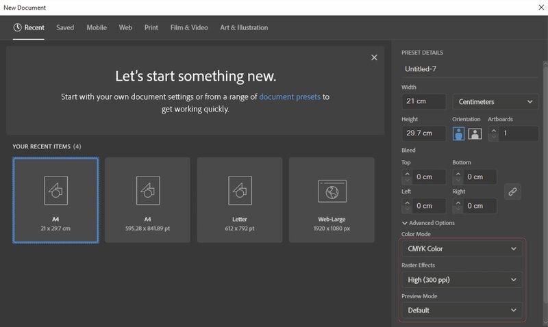Click the YOUR RECENT ITEMS (4) heading

pyautogui.click(x=47, y=146)
